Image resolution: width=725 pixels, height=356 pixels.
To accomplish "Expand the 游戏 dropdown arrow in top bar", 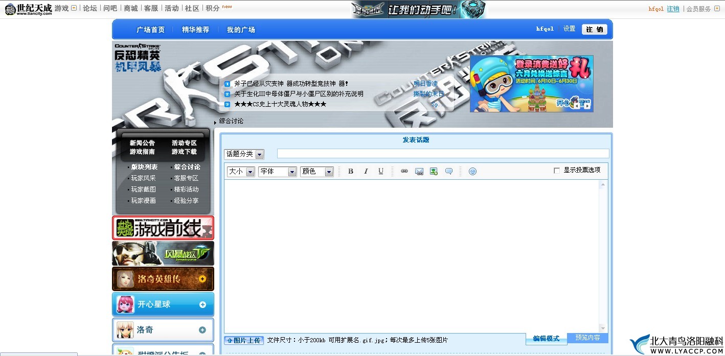I will click(74, 8).
